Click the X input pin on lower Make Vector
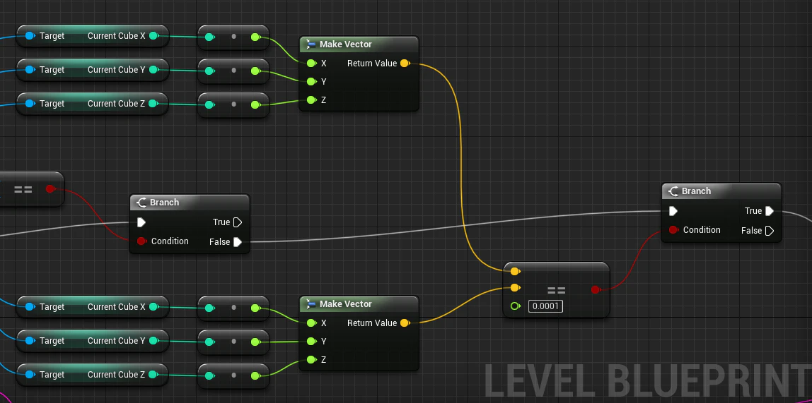The width and height of the screenshot is (812, 403). pyautogui.click(x=311, y=323)
